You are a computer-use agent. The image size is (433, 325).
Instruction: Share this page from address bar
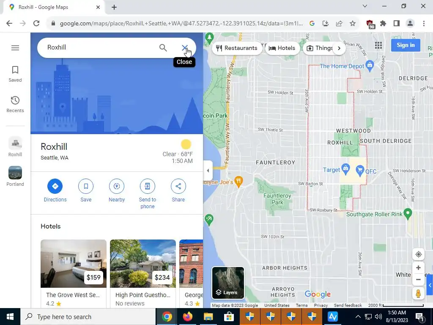tap(339, 24)
